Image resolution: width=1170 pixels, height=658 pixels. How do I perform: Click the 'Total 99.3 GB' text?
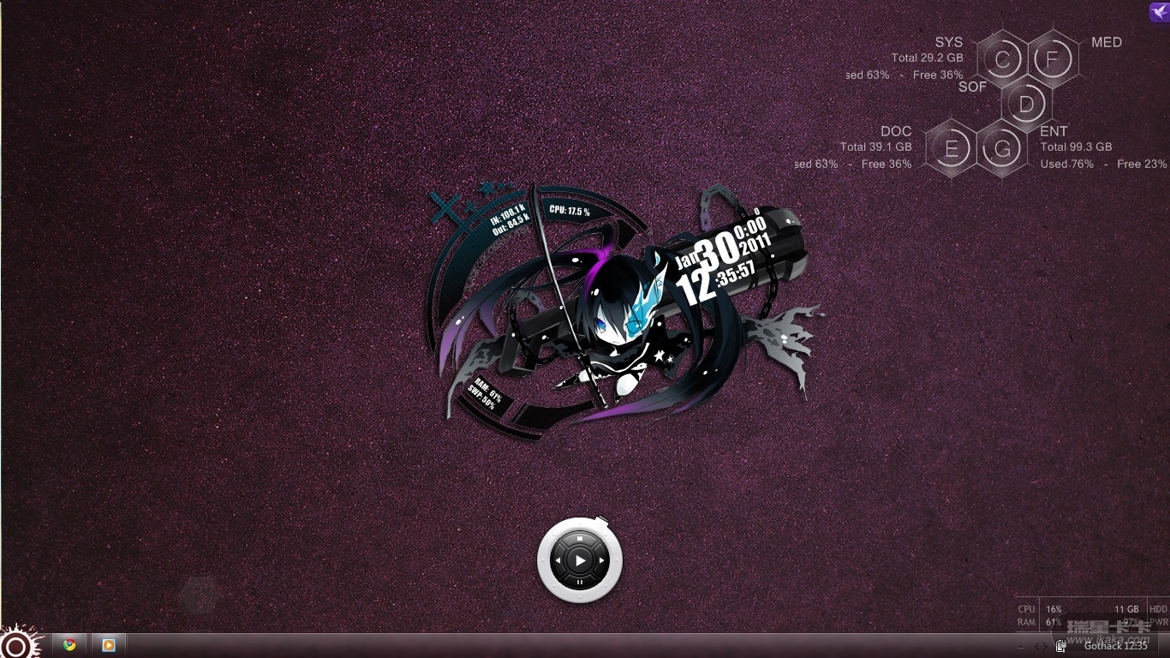(x=1077, y=147)
